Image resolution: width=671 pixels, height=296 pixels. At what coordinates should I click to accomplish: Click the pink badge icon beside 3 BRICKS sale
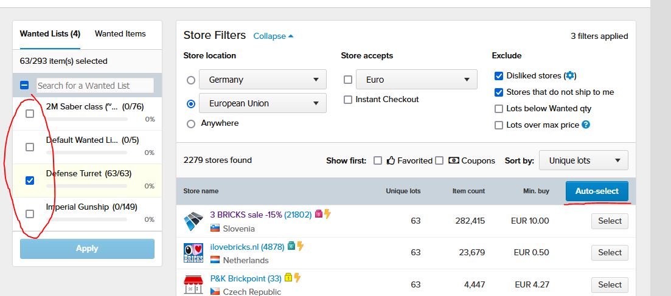[x=318, y=215]
